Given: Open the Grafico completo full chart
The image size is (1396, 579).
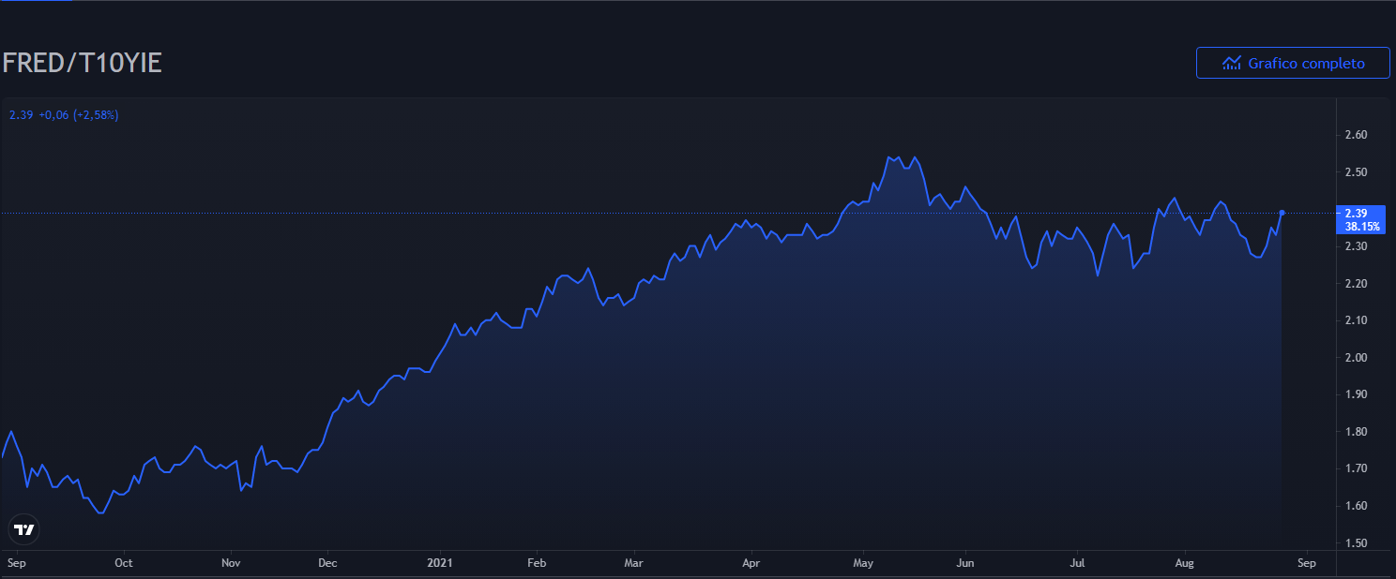Looking at the screenshot, I should (x=1293, y=64).
